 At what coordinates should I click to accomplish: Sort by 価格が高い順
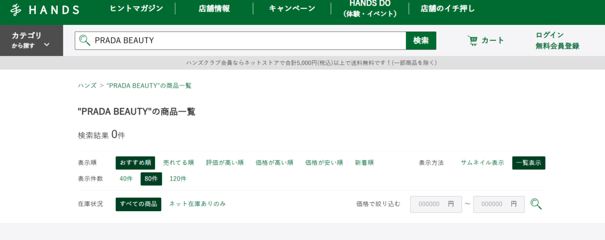[275, 163]
